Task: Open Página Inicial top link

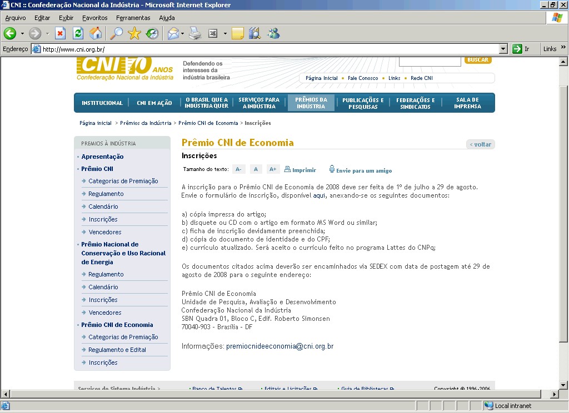Action: pos(322,78)
